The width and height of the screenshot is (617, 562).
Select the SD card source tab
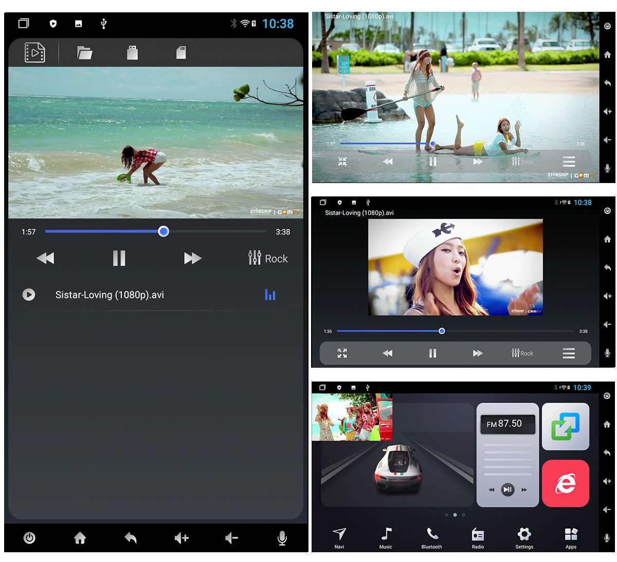(181, 52)
